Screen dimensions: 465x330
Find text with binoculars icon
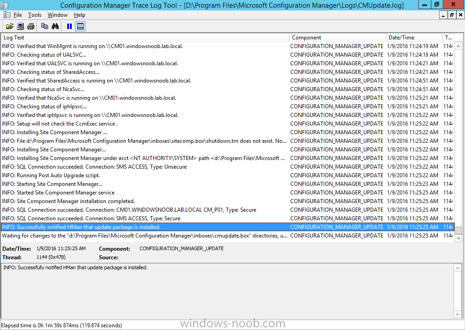point(55,26)
